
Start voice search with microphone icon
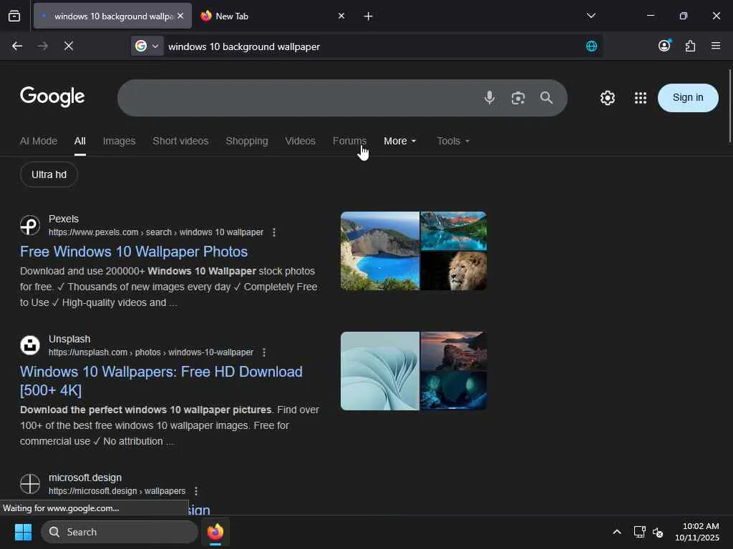[x=490, y=97]
